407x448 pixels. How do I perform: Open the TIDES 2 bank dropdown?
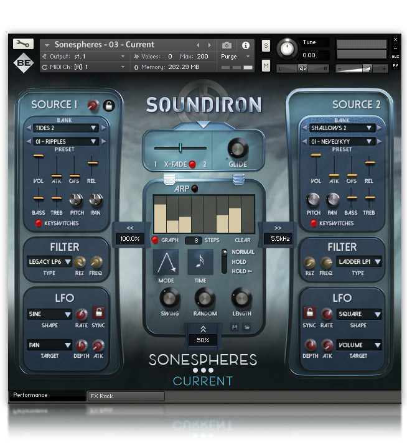coord(66,128)
